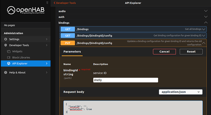Click the pin sidebar icon
Viewport: 211px width, 115px height.
click(x=47, y=3)
